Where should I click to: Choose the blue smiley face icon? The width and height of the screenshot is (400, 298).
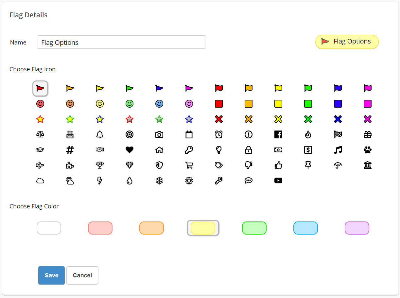point(159,104)
